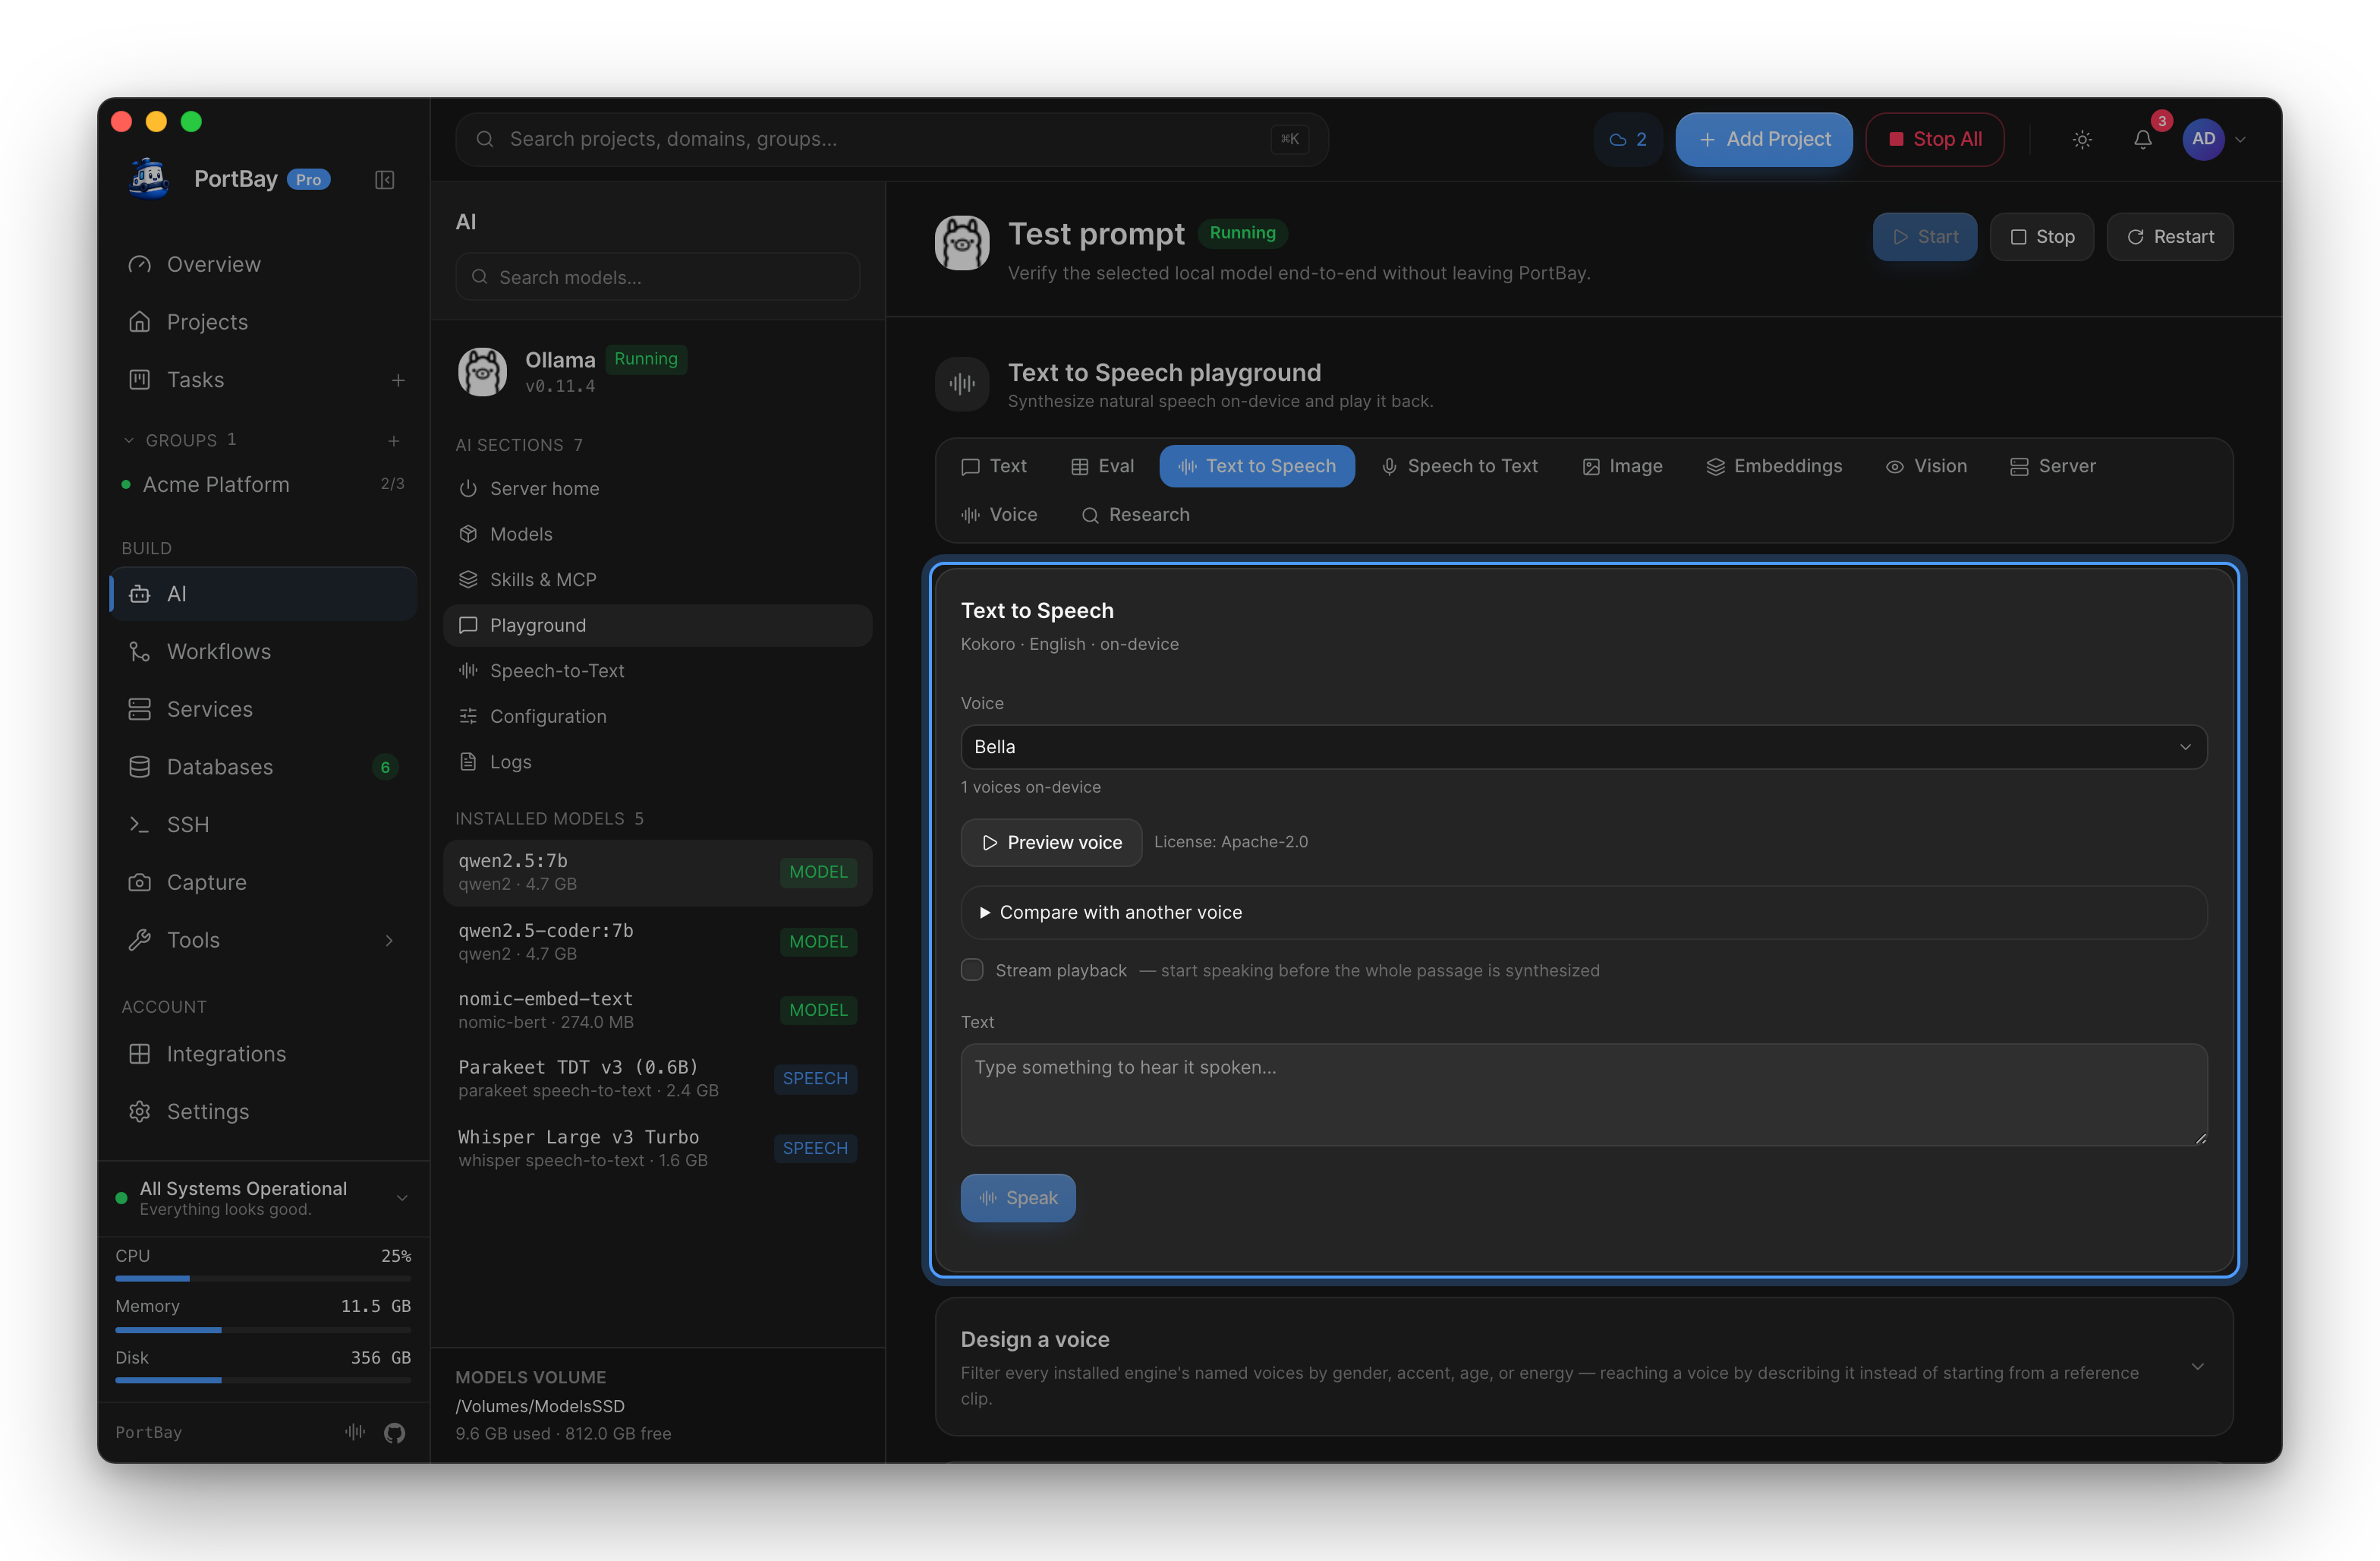Open Workflows section
2380x1561 pixels.
264,651
